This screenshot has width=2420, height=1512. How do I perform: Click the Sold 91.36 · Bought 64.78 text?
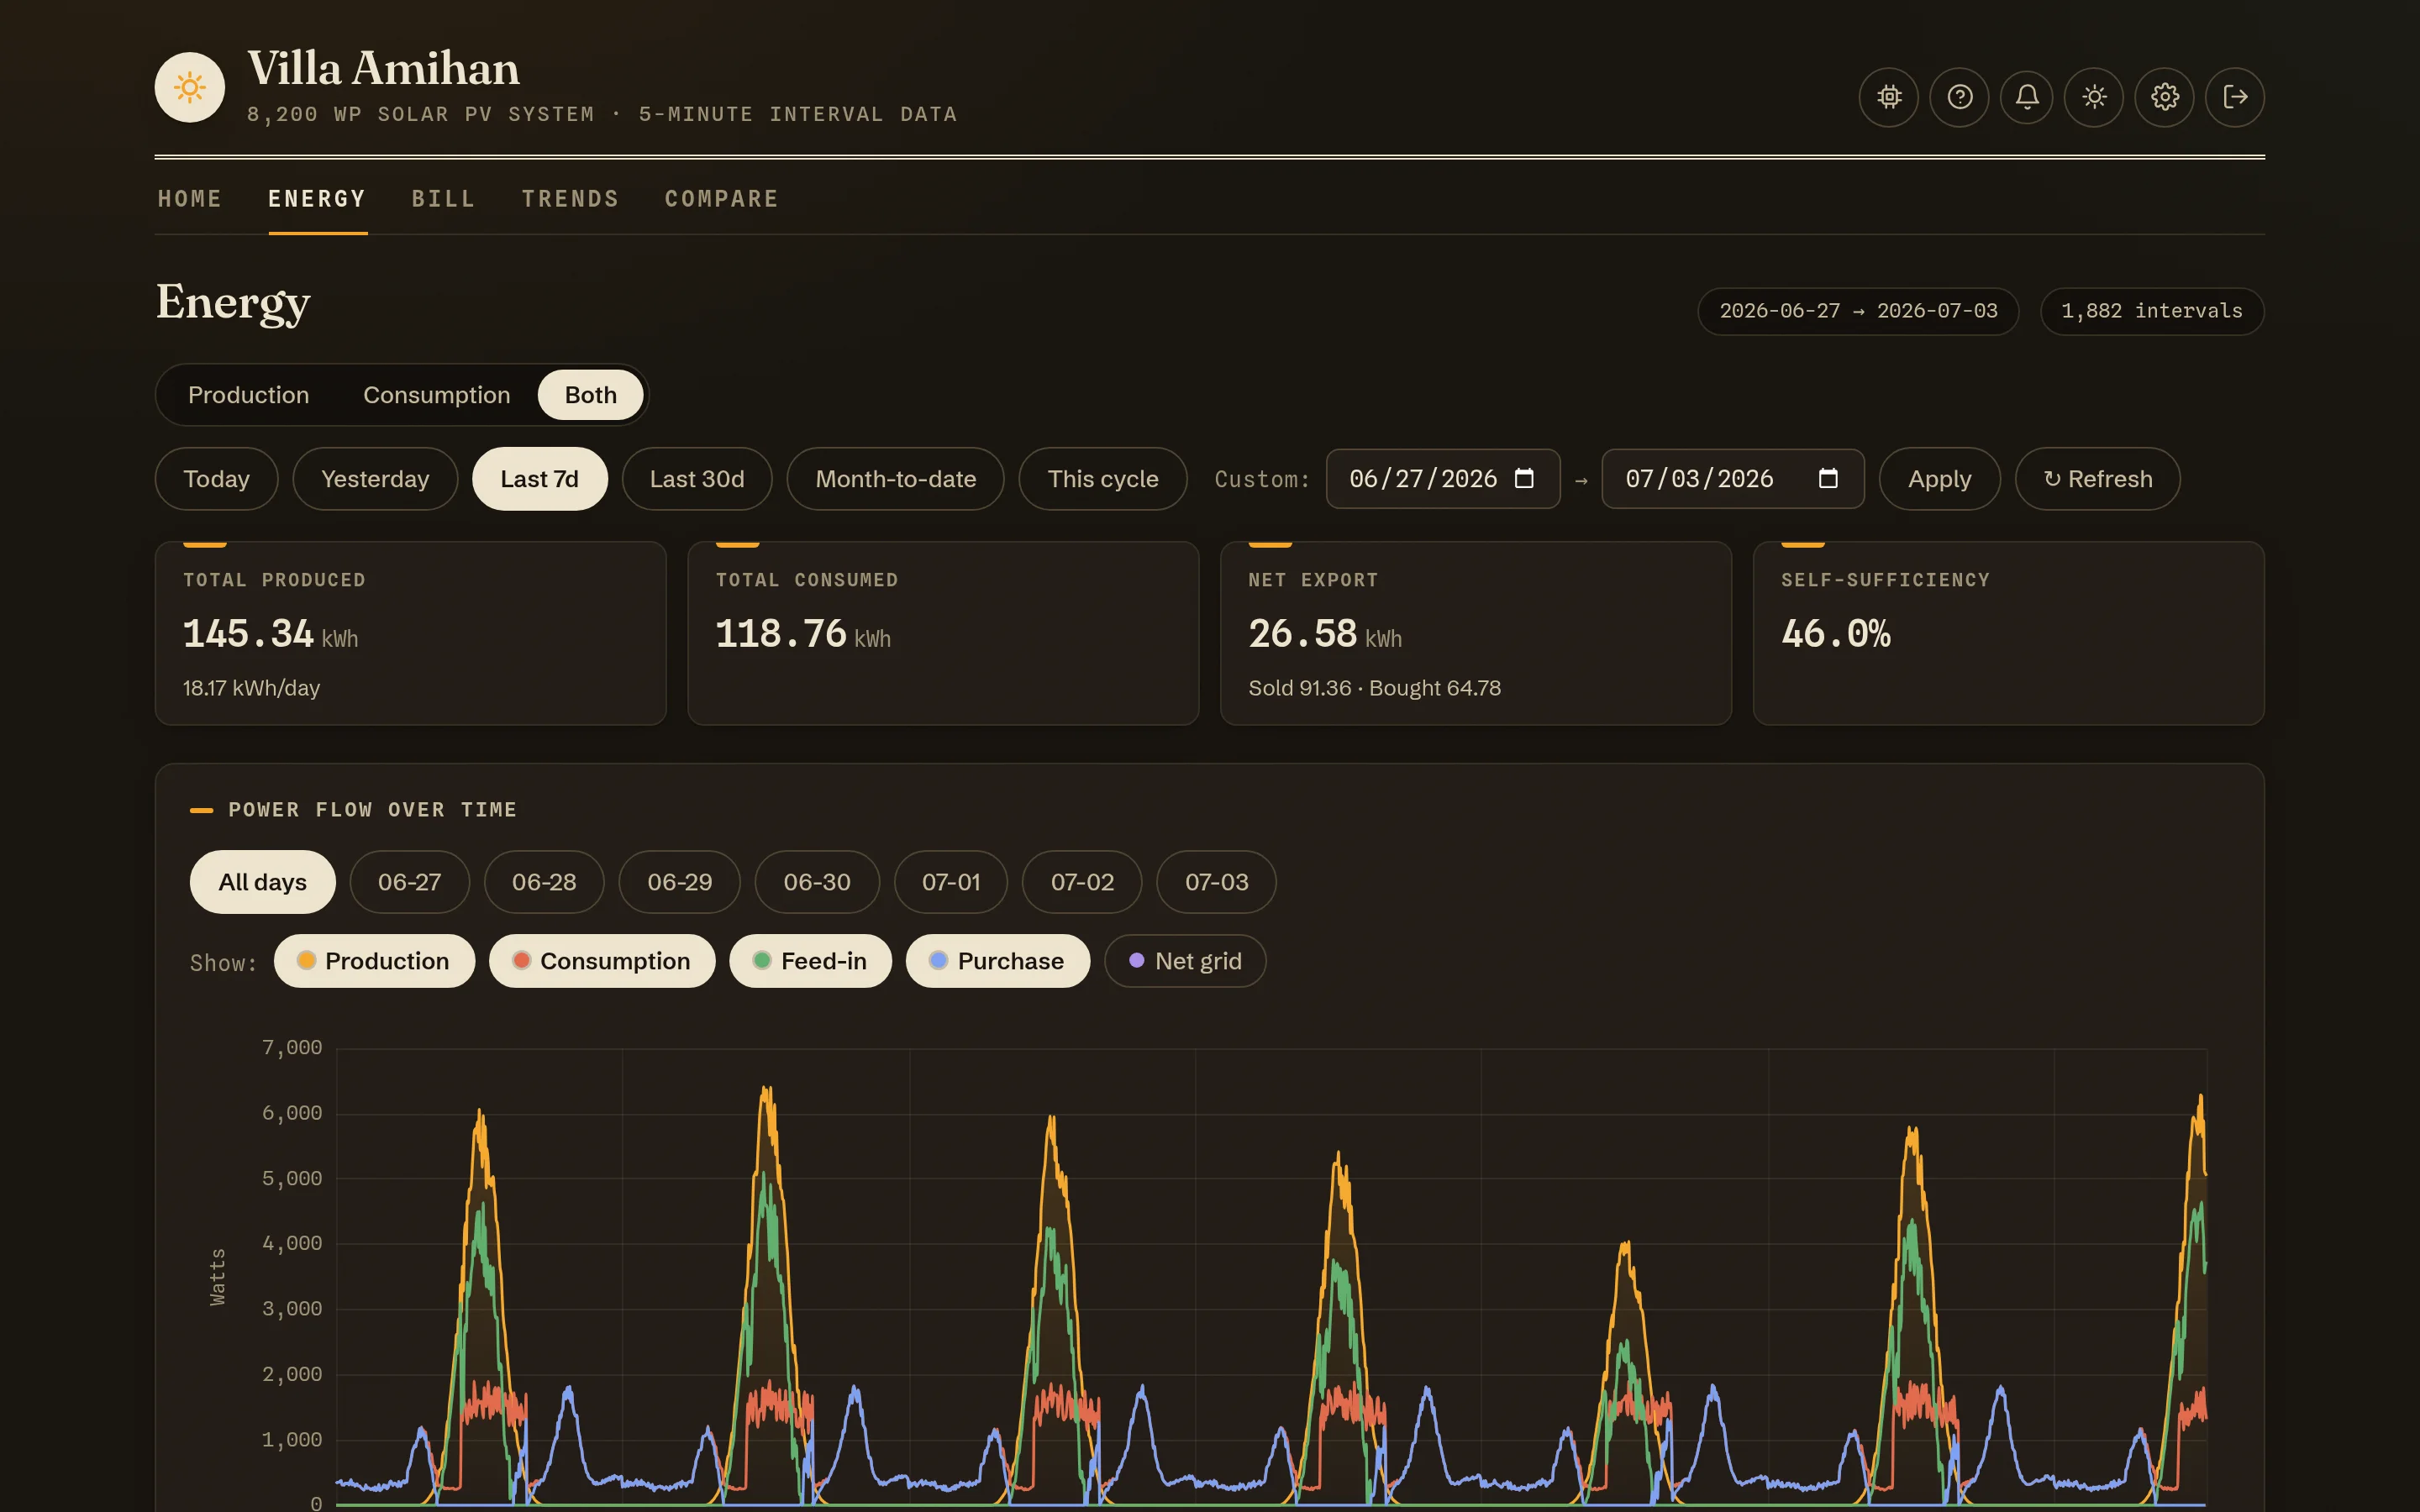coord(1374,688)
